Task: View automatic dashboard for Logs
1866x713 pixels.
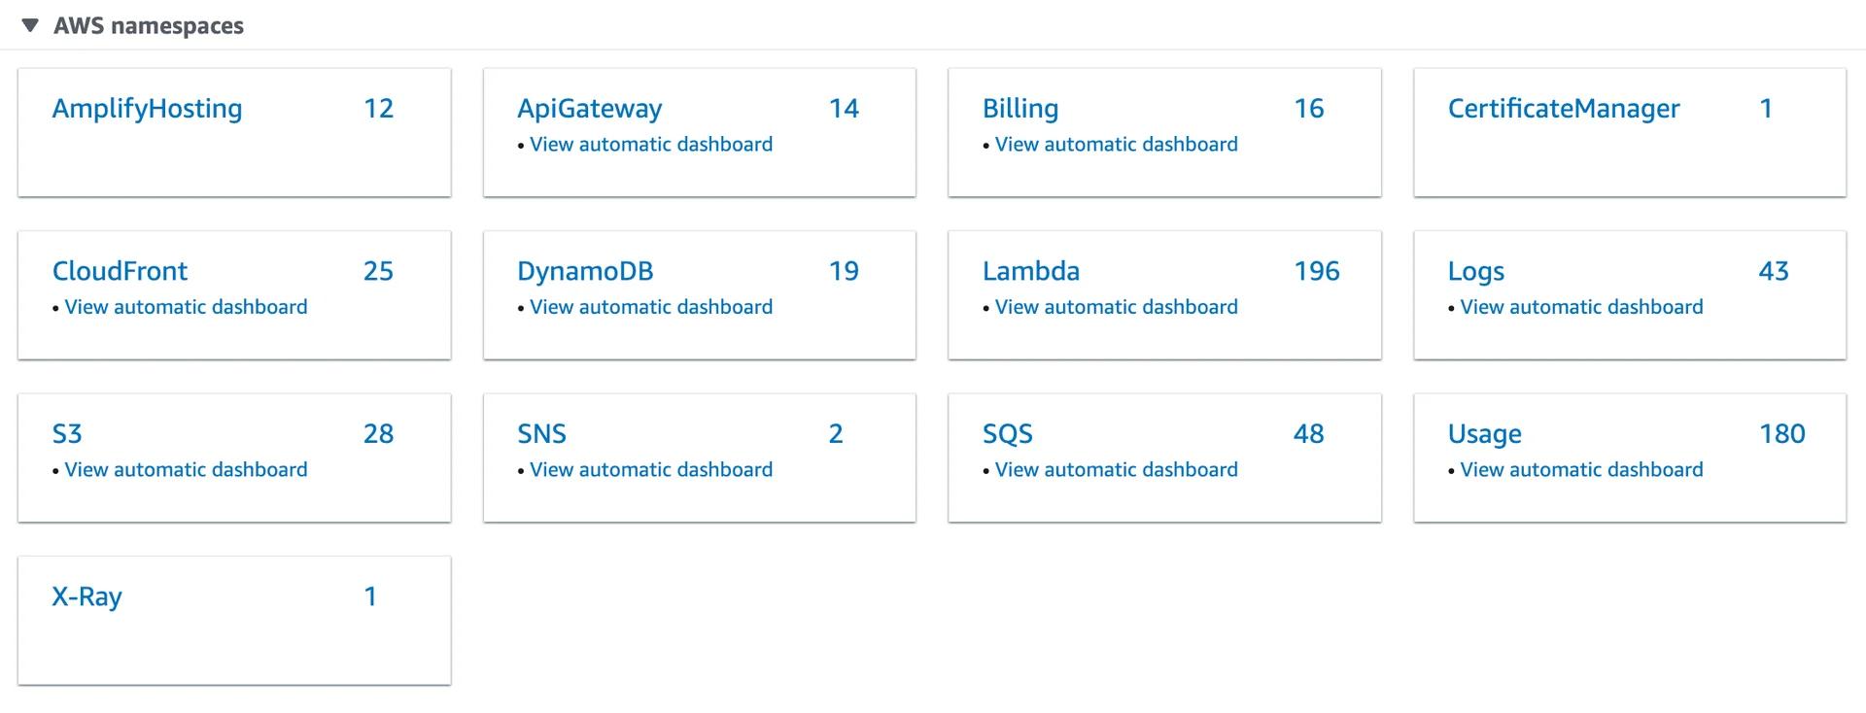Action: tap(1581, 306)
